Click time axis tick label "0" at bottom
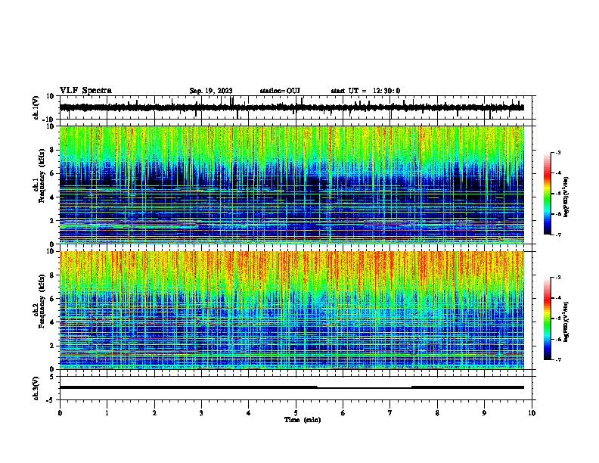Viewport: 599px width, 463px height. click(60, 413)
